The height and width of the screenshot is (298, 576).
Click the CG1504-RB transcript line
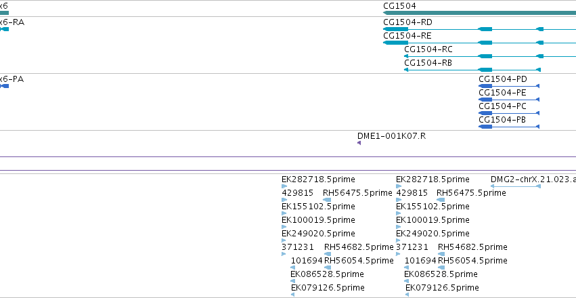472,70
